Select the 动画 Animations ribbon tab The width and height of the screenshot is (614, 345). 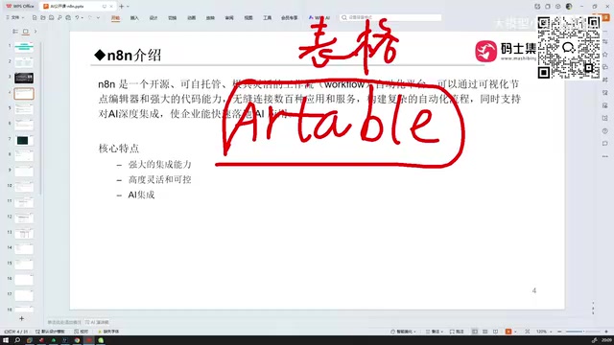pos(192,18)
